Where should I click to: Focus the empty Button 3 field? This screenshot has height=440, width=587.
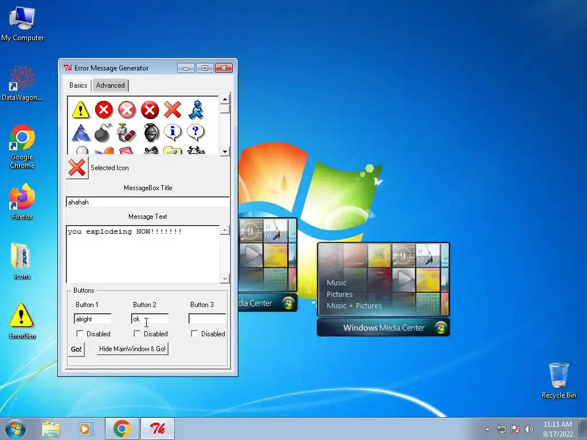click(208, 319)
